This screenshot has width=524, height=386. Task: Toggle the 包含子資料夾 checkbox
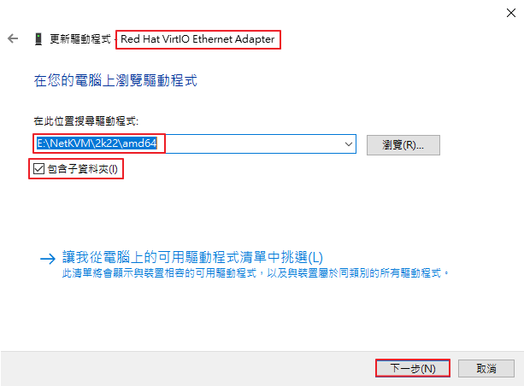38,168
